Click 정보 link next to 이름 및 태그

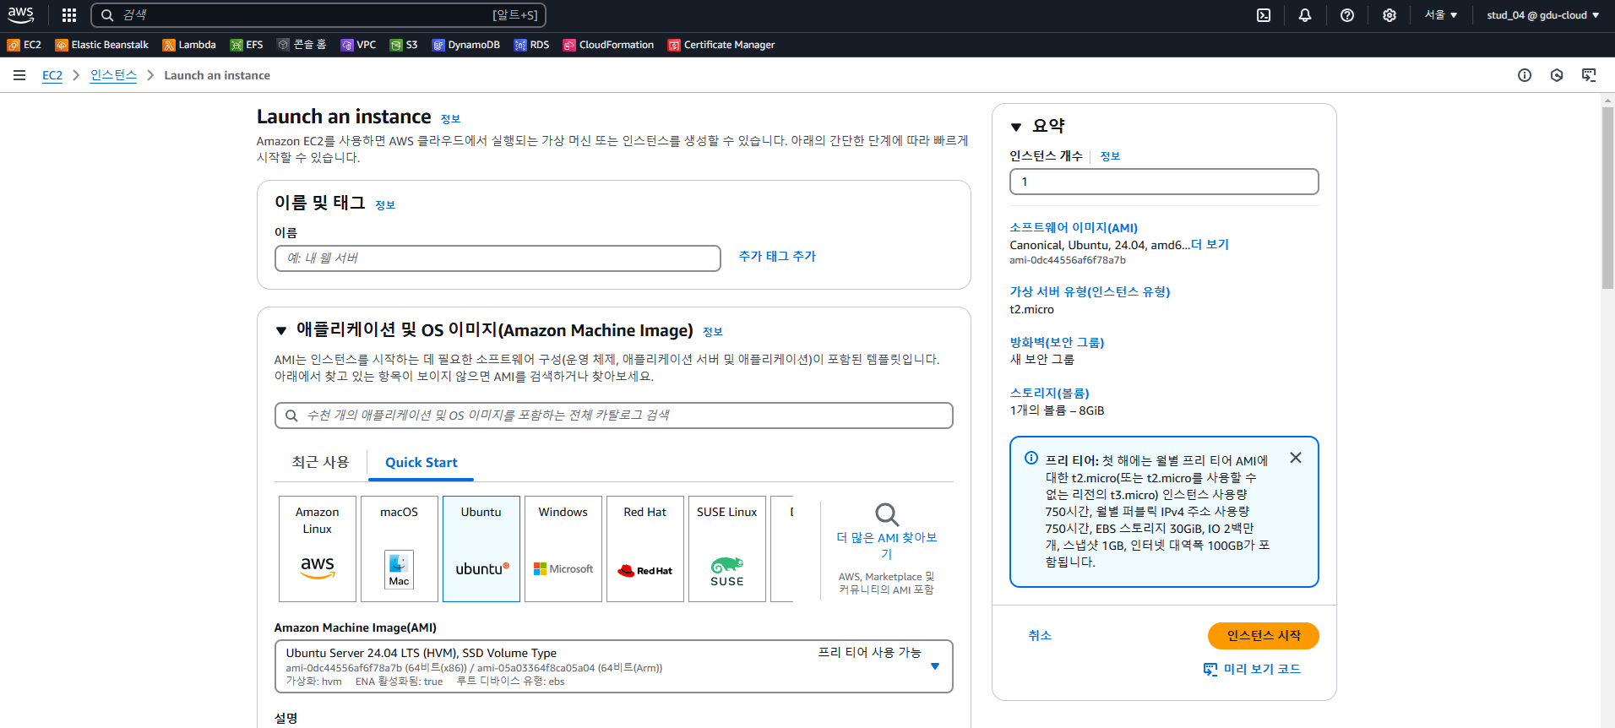point(385,204)
